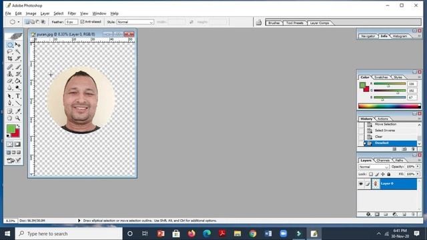Hide Layer 0 with the eye icon

tap(361, 184)
